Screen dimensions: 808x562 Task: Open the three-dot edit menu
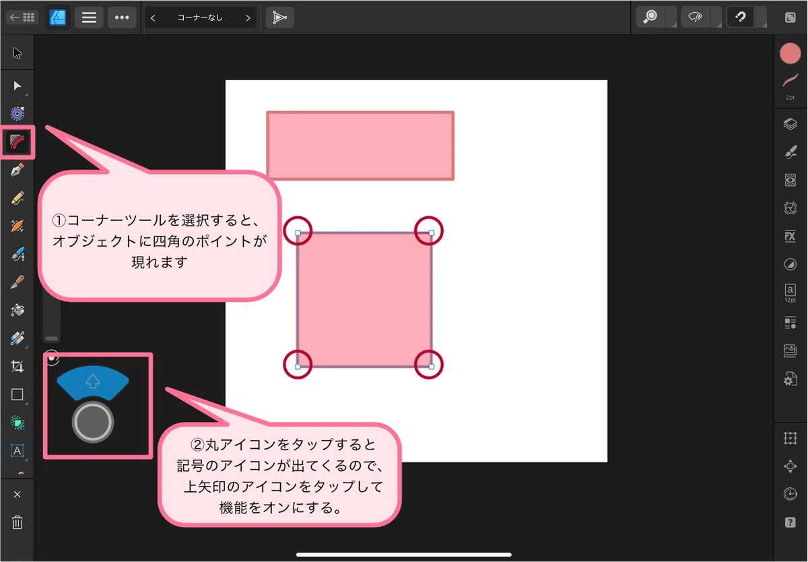click(122, 18)
